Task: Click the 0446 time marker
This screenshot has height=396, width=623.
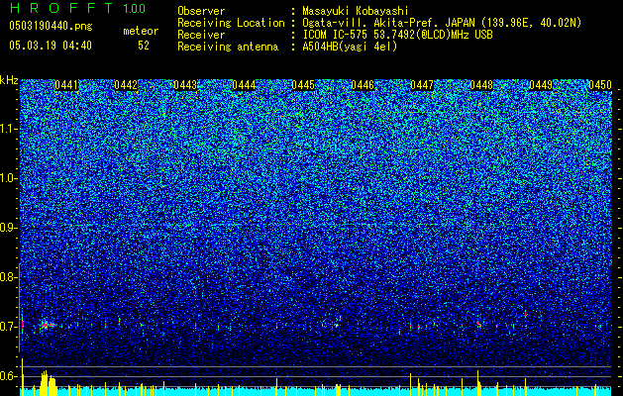Action: (363, 85)
